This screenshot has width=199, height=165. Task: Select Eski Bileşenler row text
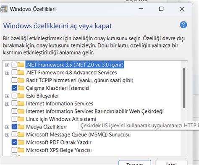pyautogui.click(x=42, y=96)
